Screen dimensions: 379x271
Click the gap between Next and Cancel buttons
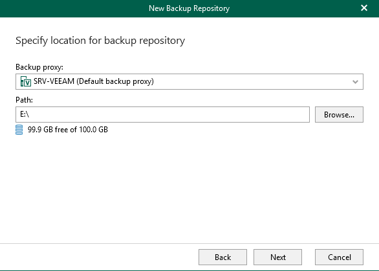click(x=309, y=257)
